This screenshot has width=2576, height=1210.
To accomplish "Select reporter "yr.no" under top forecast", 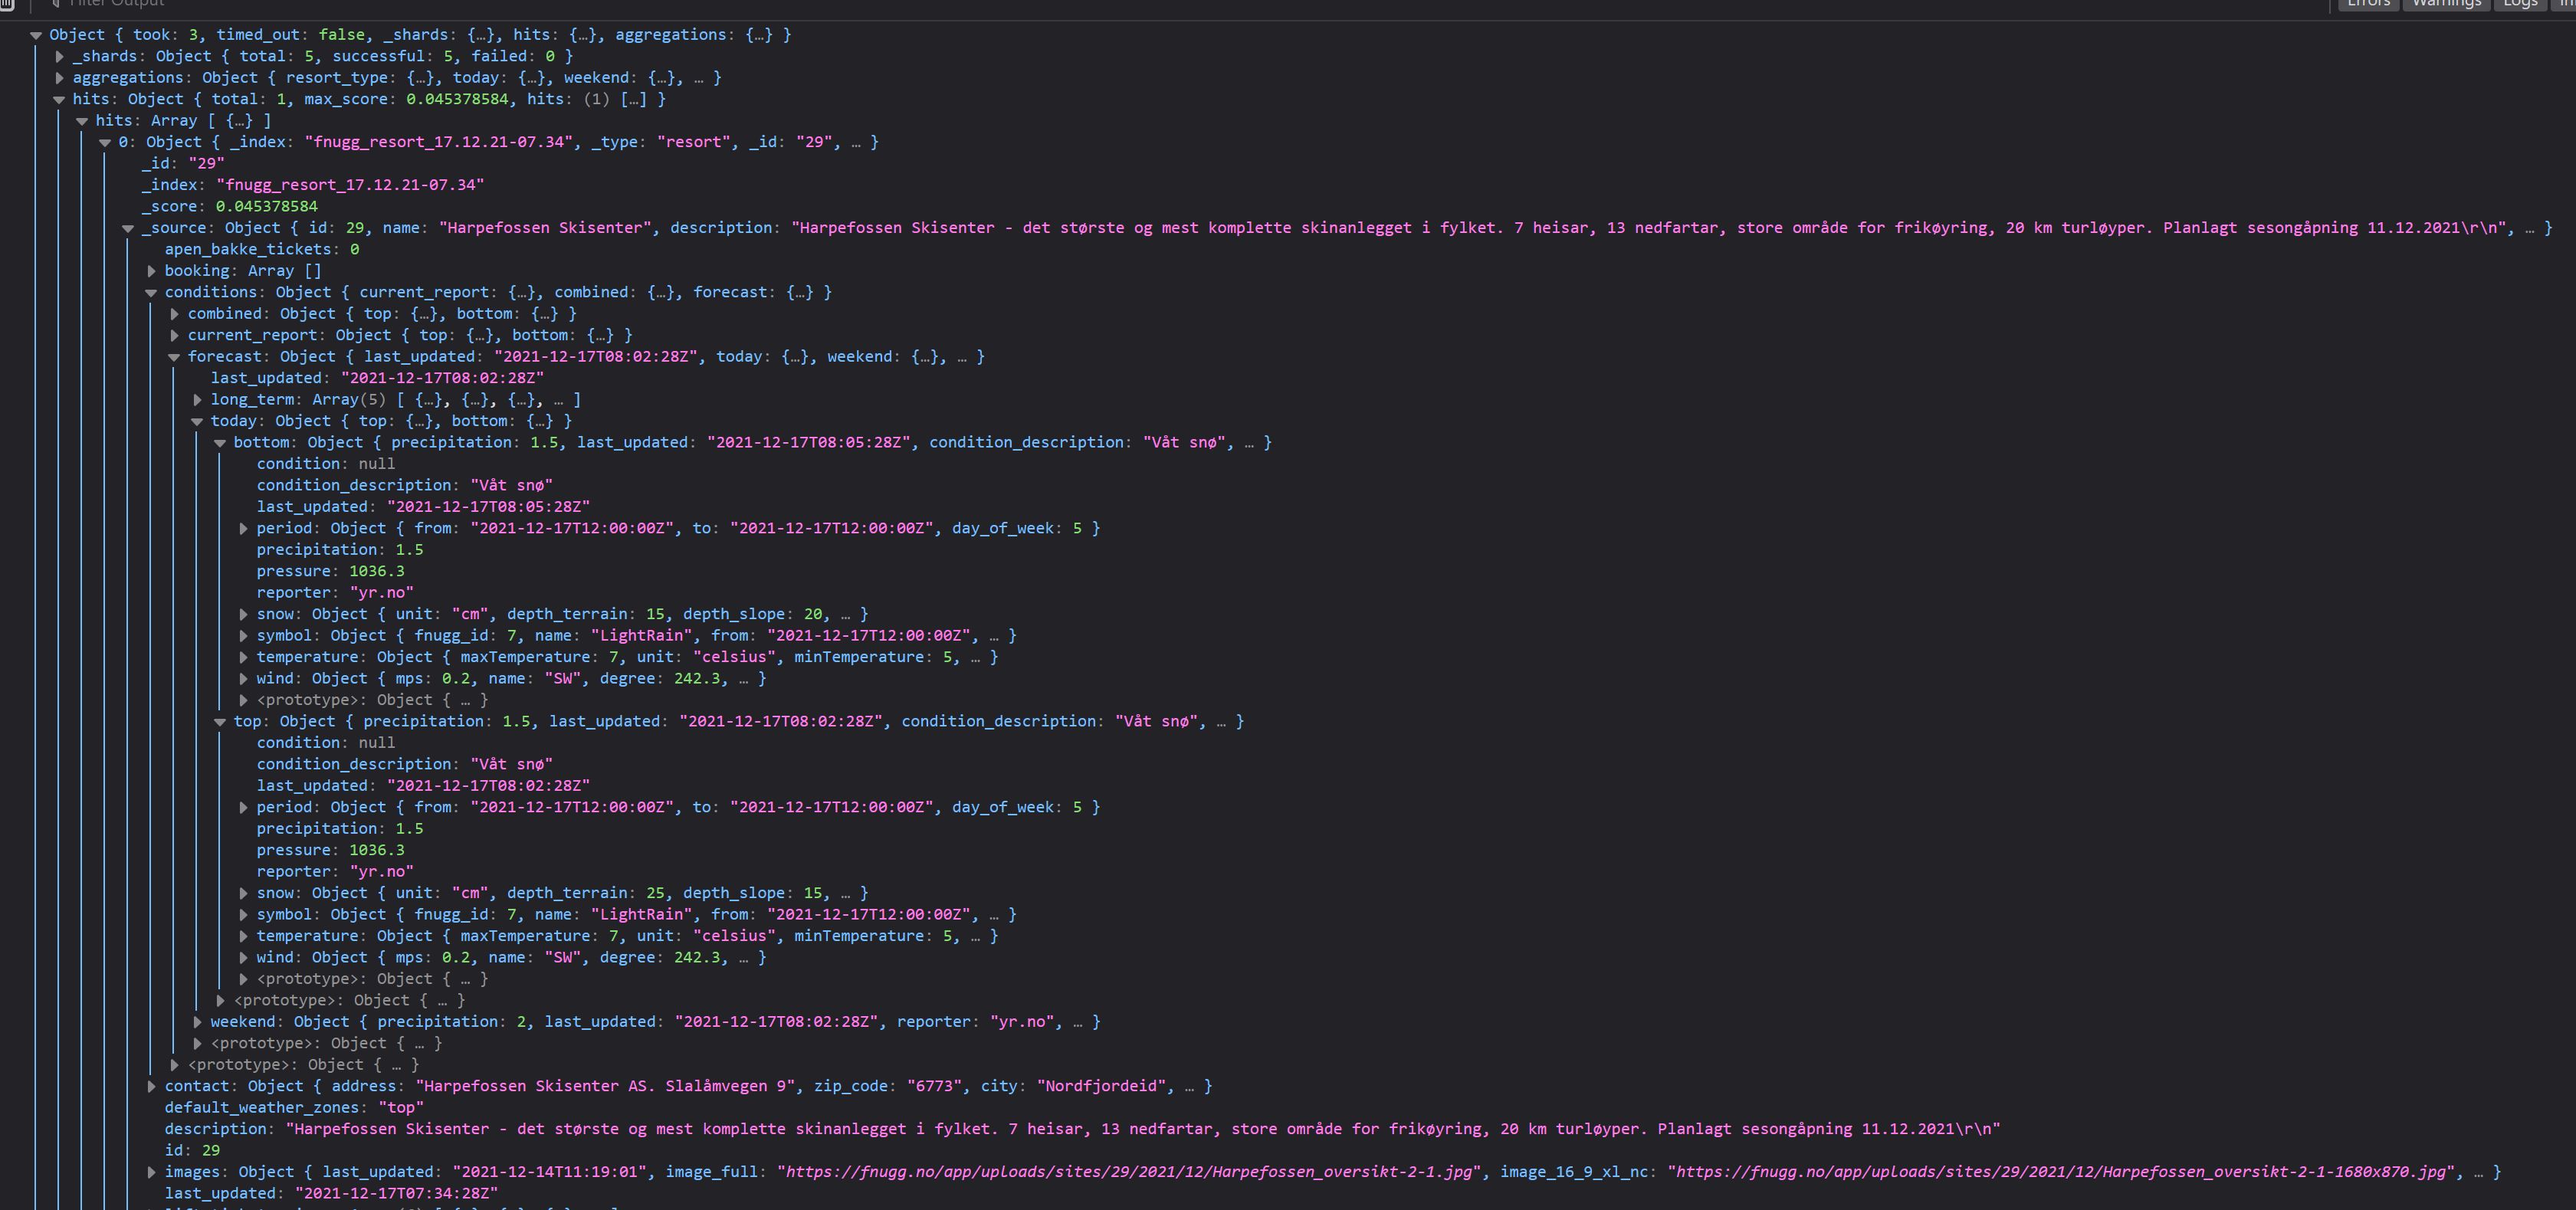I will (335, 872).
